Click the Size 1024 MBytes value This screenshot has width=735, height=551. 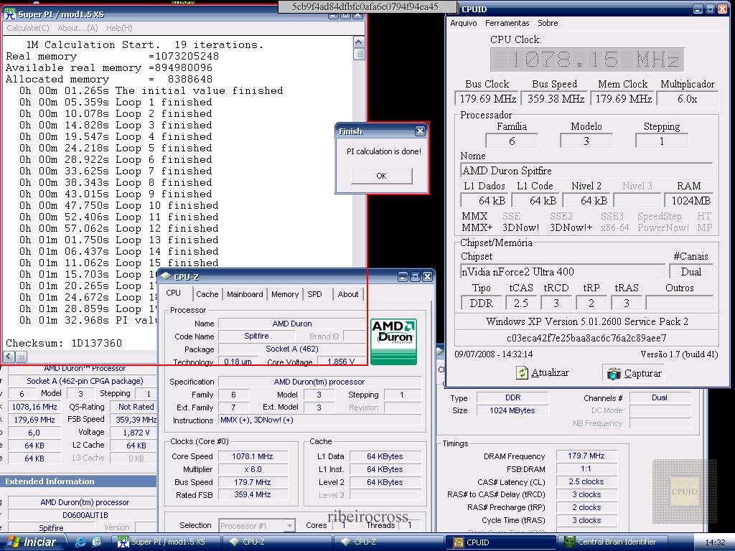[512, 410]
